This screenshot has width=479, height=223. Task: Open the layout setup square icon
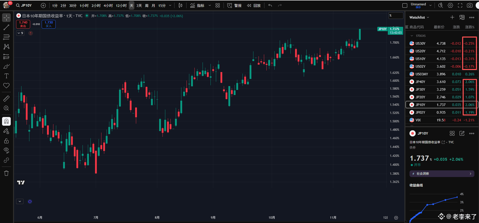405,5
